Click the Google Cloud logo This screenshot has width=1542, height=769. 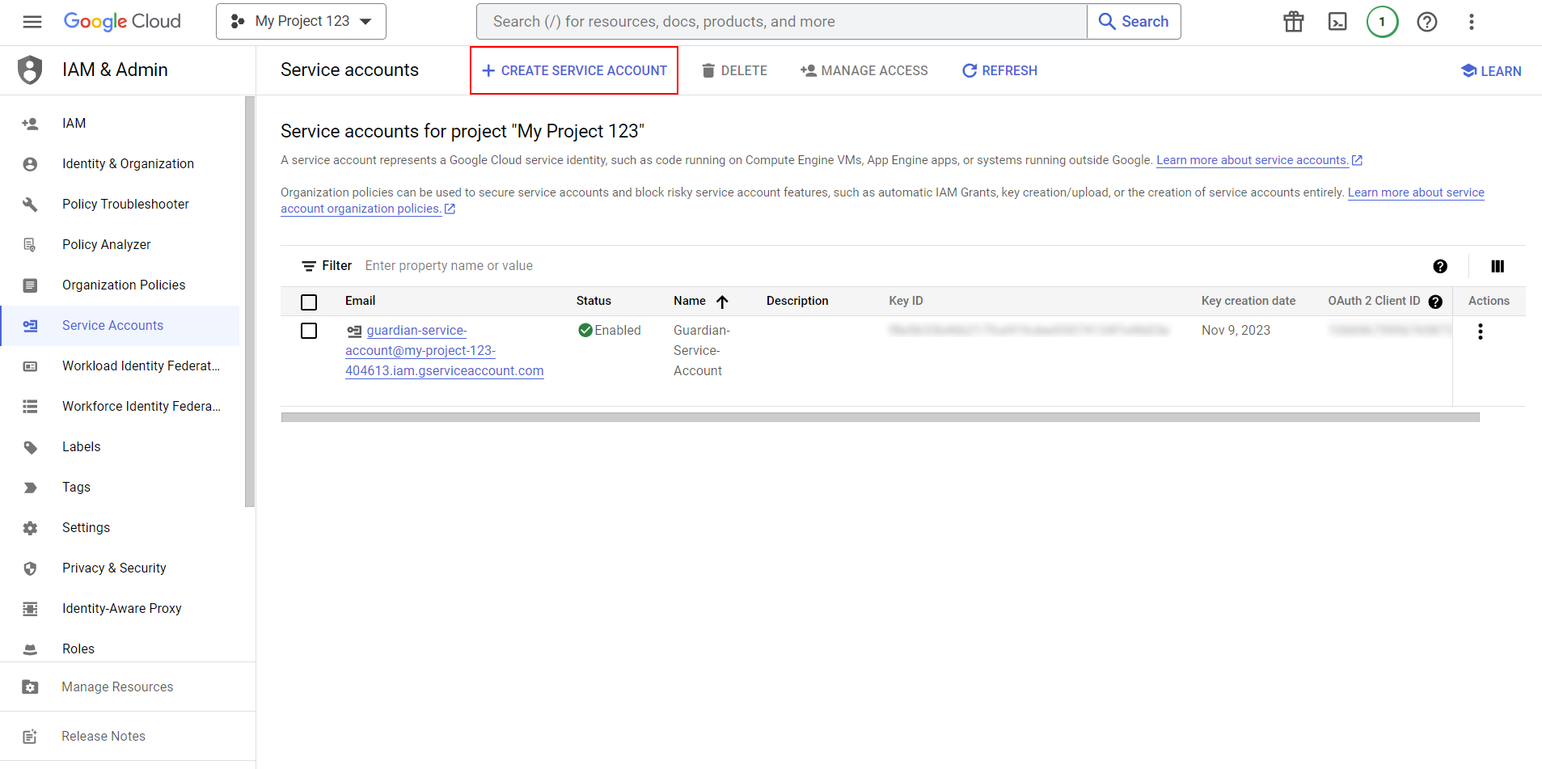coord(122,22)
